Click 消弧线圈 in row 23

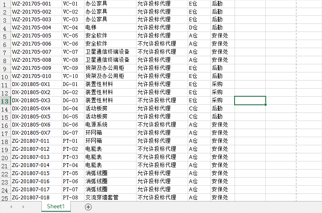click(x=110, y=181)
